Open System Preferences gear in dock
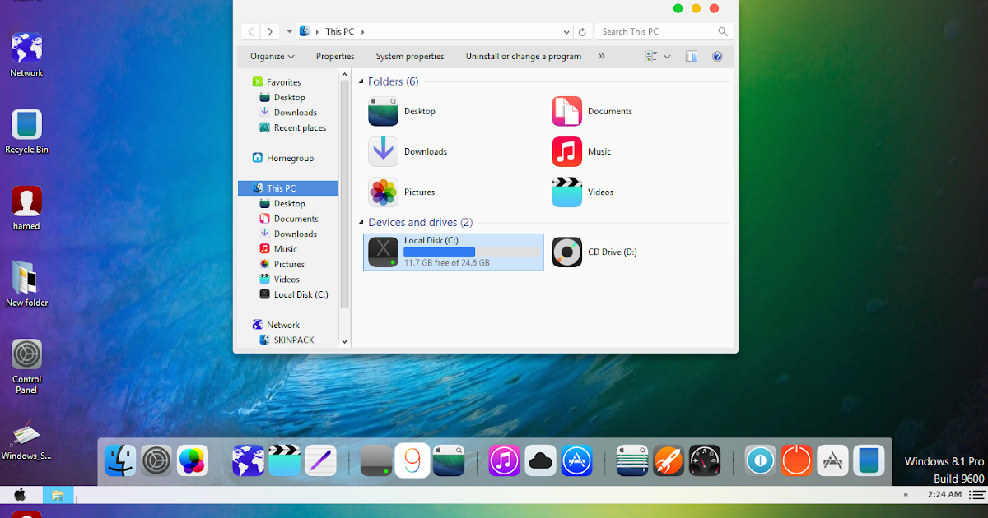988x518 pixels. tap(156, 460)
